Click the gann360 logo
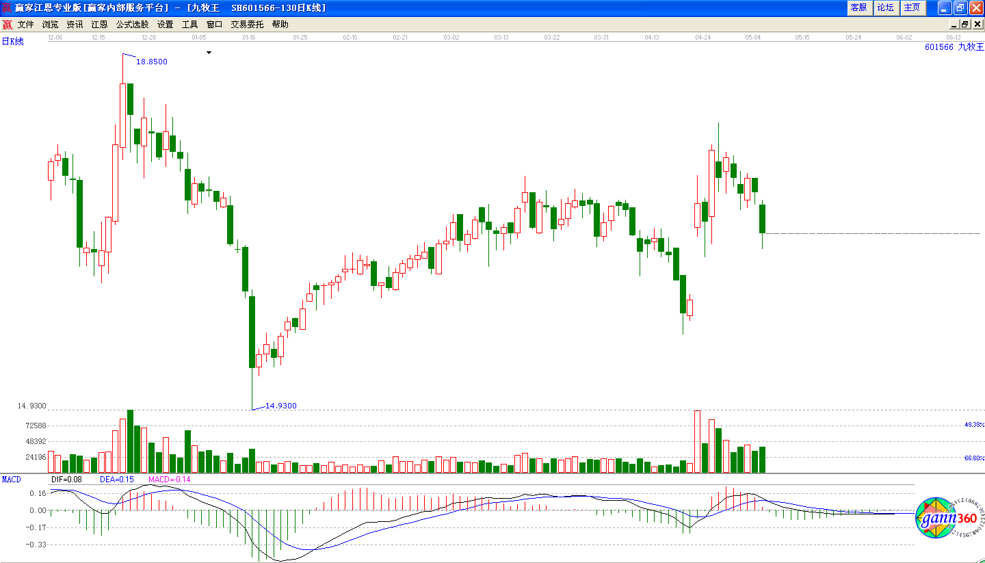Screen dimensions: 985x563 (x=948, y=519)
